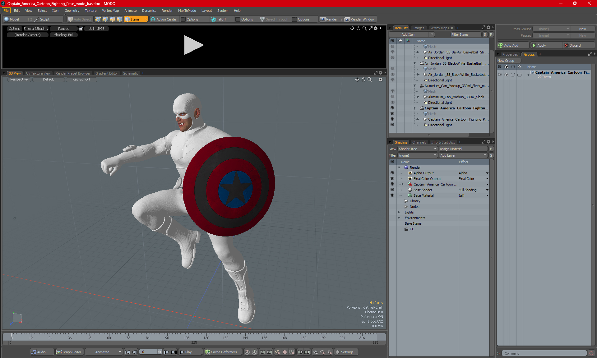Screen dimensions: 597x358
Task: Toggle the preview lock icon next to Paused
Action: coord(81,29)
